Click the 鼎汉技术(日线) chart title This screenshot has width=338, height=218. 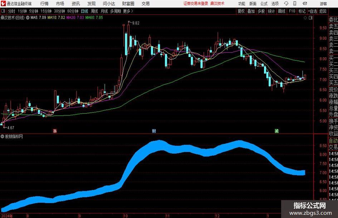[x=13, y=18]
